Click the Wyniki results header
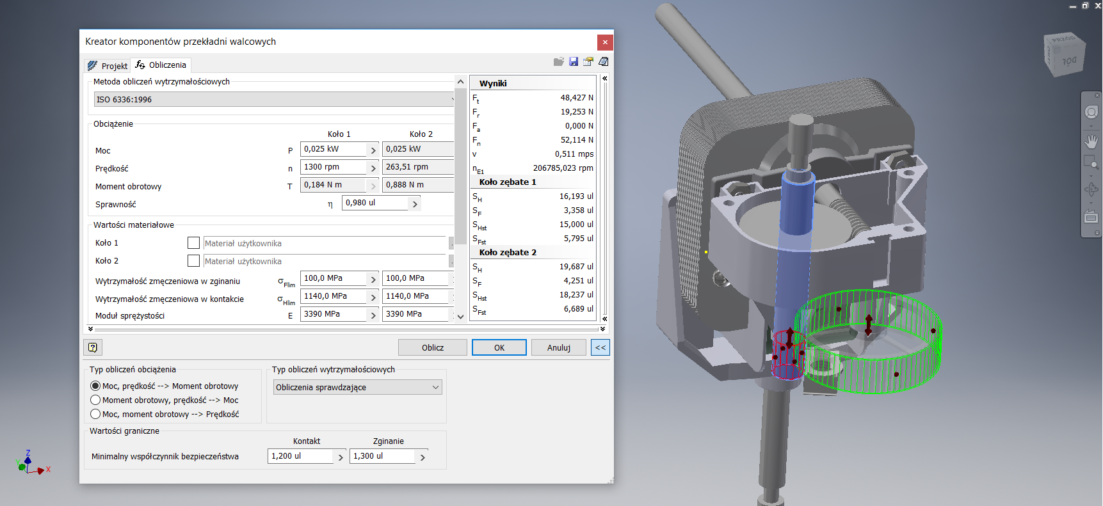1103x506 pixels. click(x=493, y=83)
